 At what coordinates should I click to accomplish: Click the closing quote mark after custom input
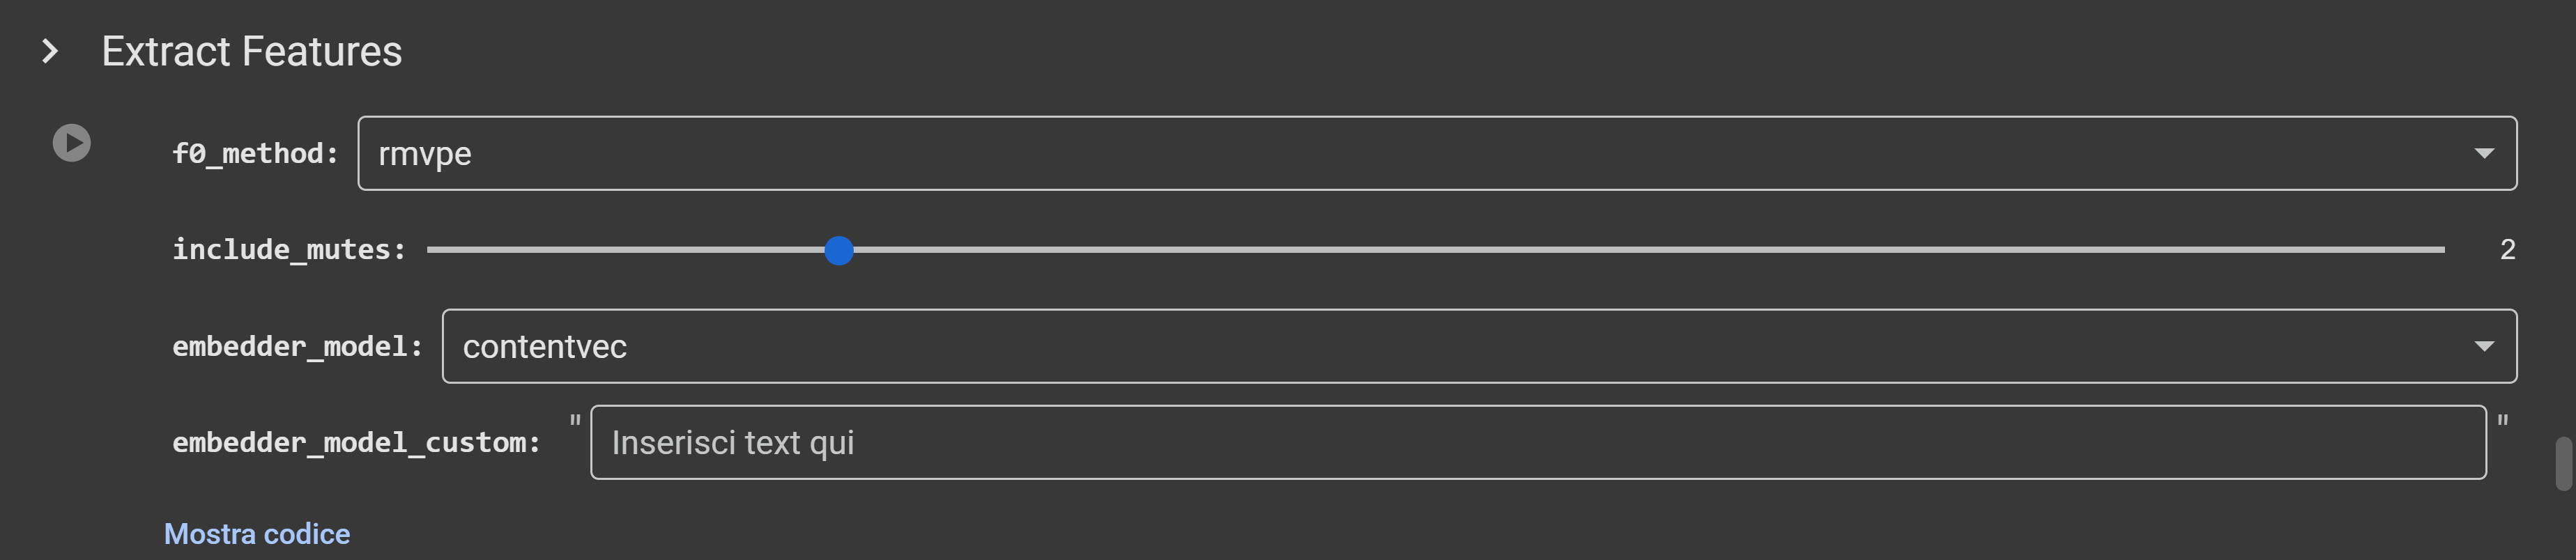tap(2503, 421)
